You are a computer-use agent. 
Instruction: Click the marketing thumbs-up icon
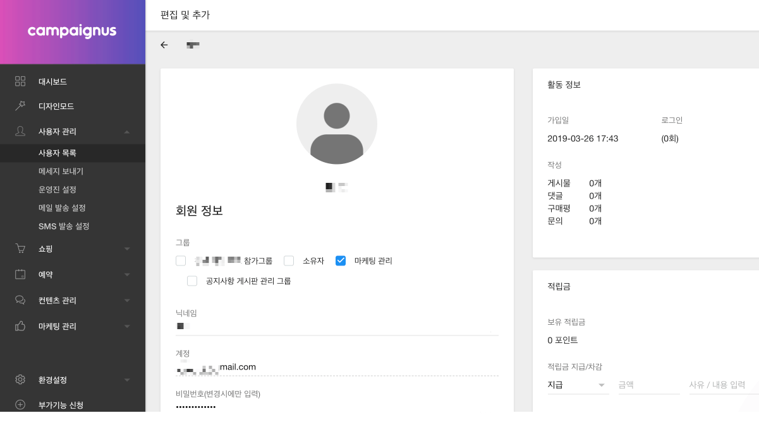point(20,326)
